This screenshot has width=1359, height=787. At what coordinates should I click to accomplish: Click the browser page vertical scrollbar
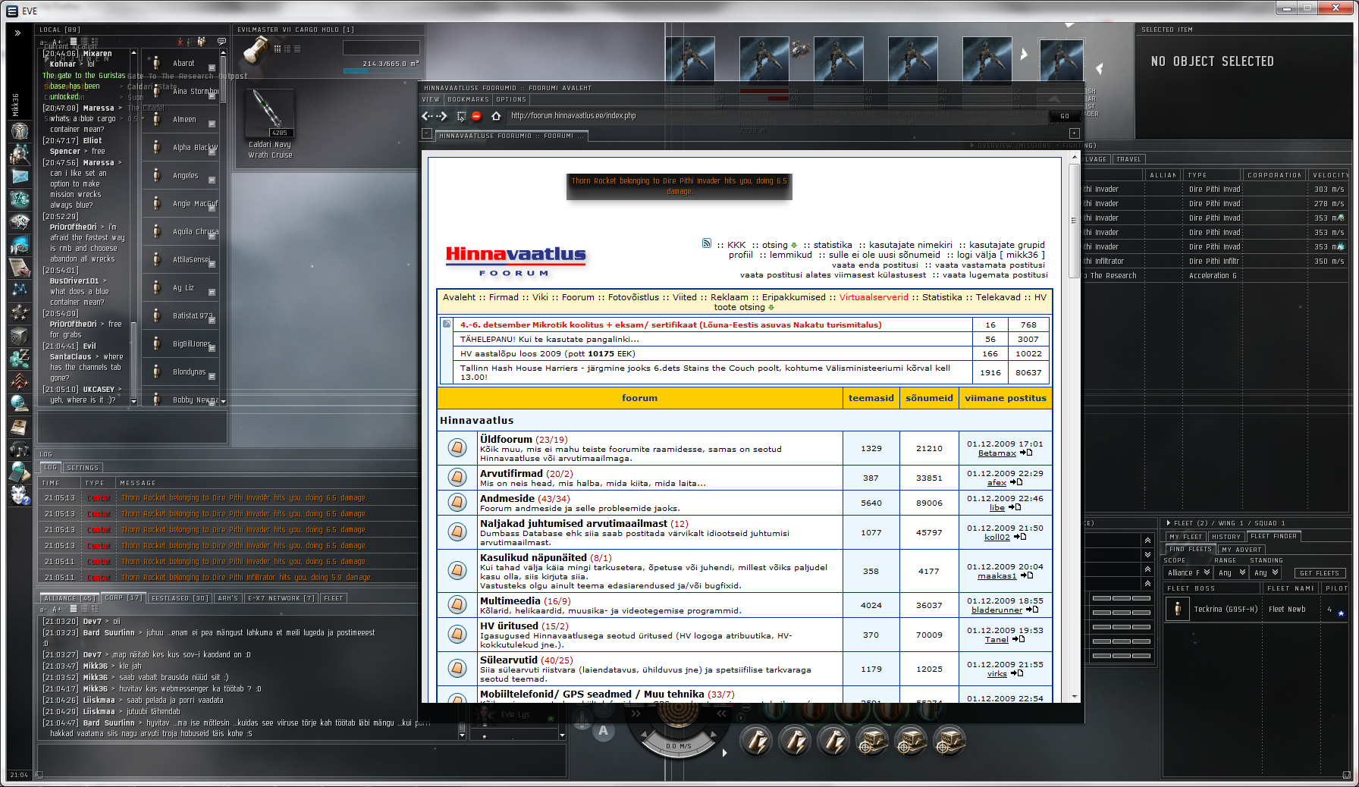[1074, 428]
